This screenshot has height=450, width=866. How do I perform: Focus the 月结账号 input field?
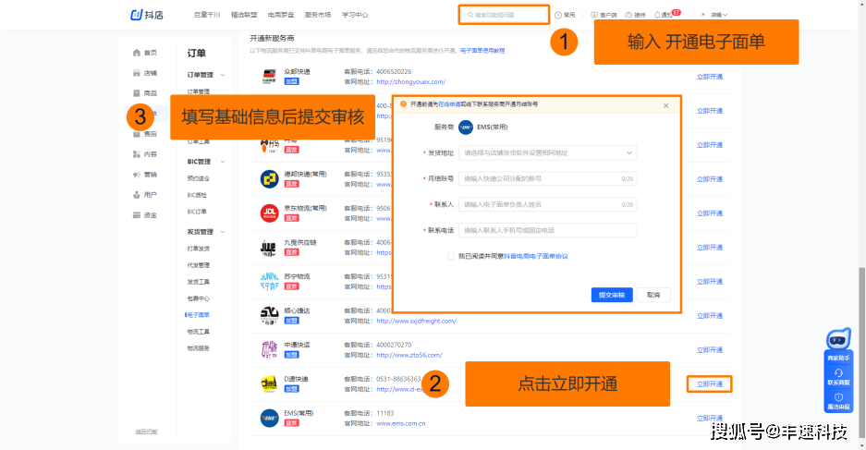tap(547, 179)
